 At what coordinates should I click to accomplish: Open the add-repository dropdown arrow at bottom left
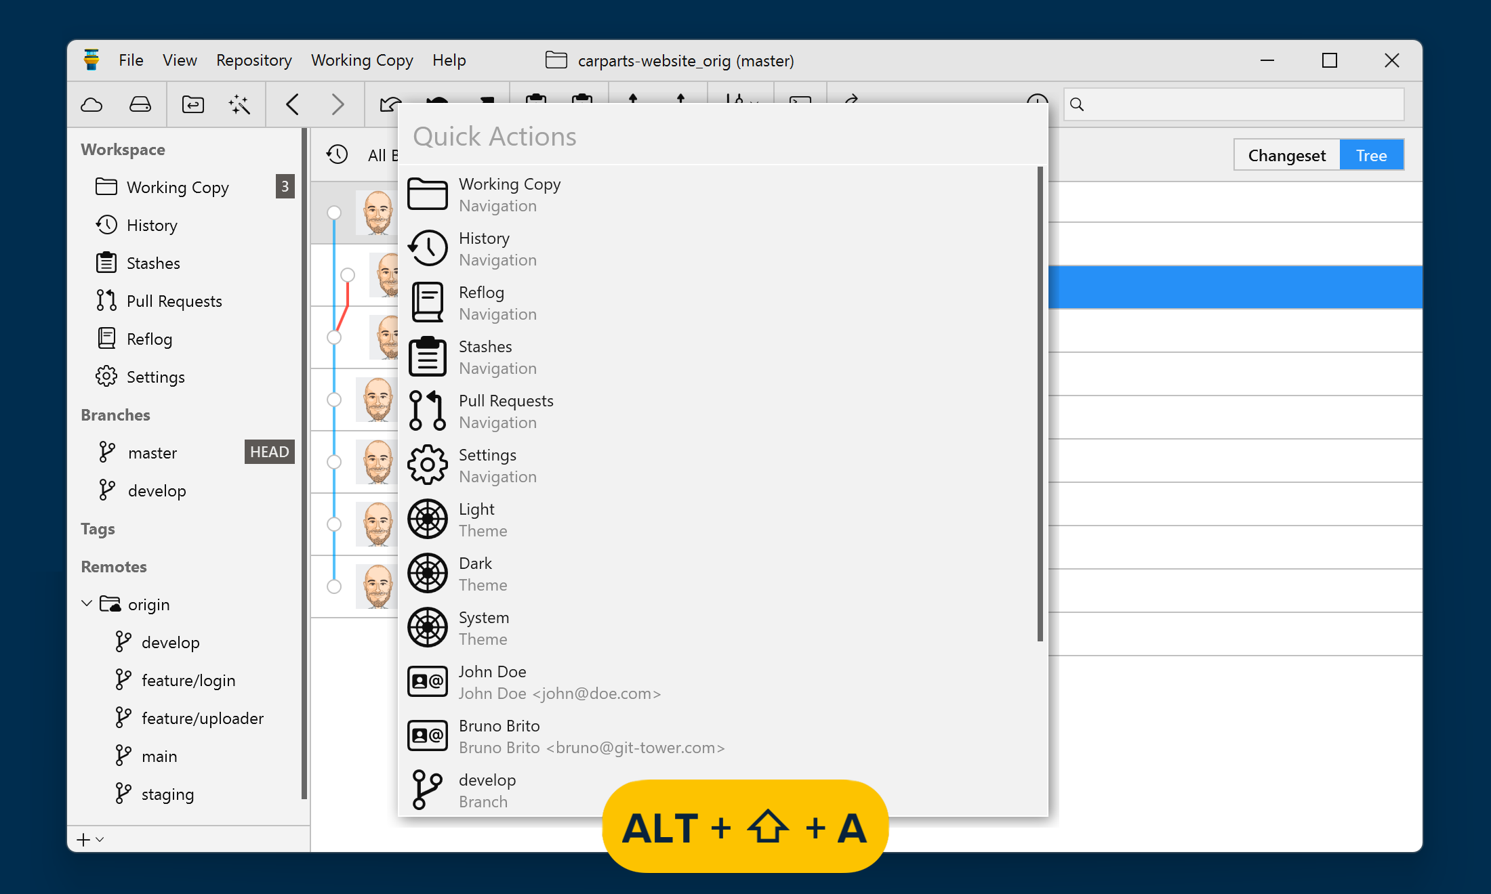coord(99,839)
